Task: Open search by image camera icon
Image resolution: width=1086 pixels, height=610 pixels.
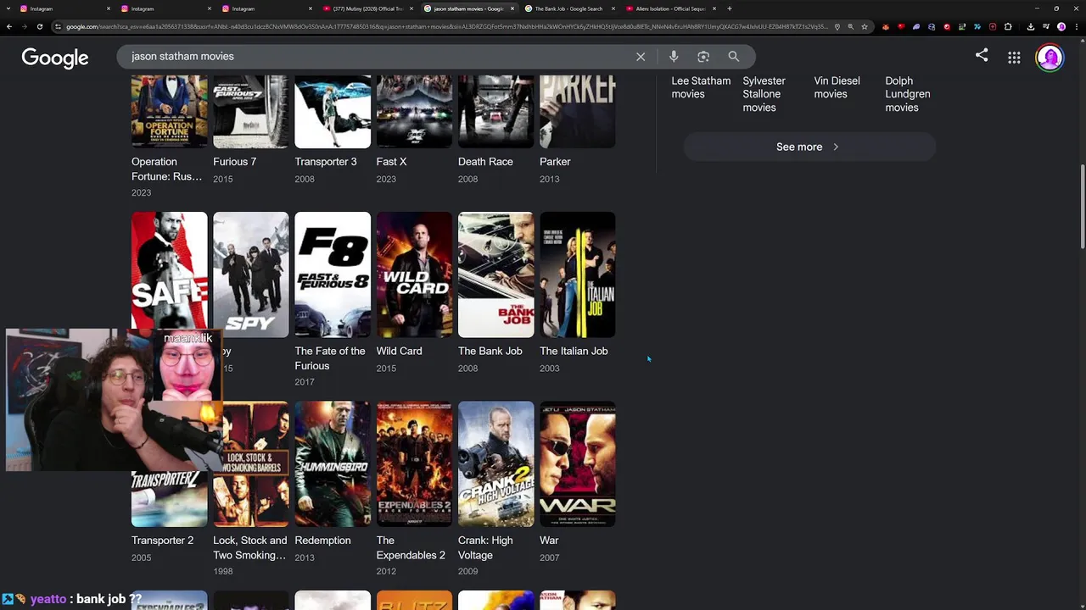Action: (x=703, y=57)
